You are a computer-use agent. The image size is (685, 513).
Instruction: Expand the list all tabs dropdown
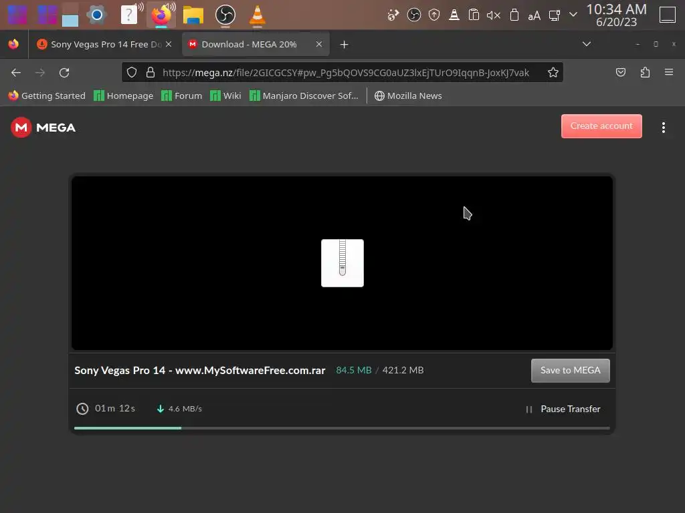587,44
